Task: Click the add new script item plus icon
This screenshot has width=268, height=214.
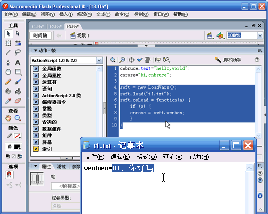Action: tap(113, 60)
